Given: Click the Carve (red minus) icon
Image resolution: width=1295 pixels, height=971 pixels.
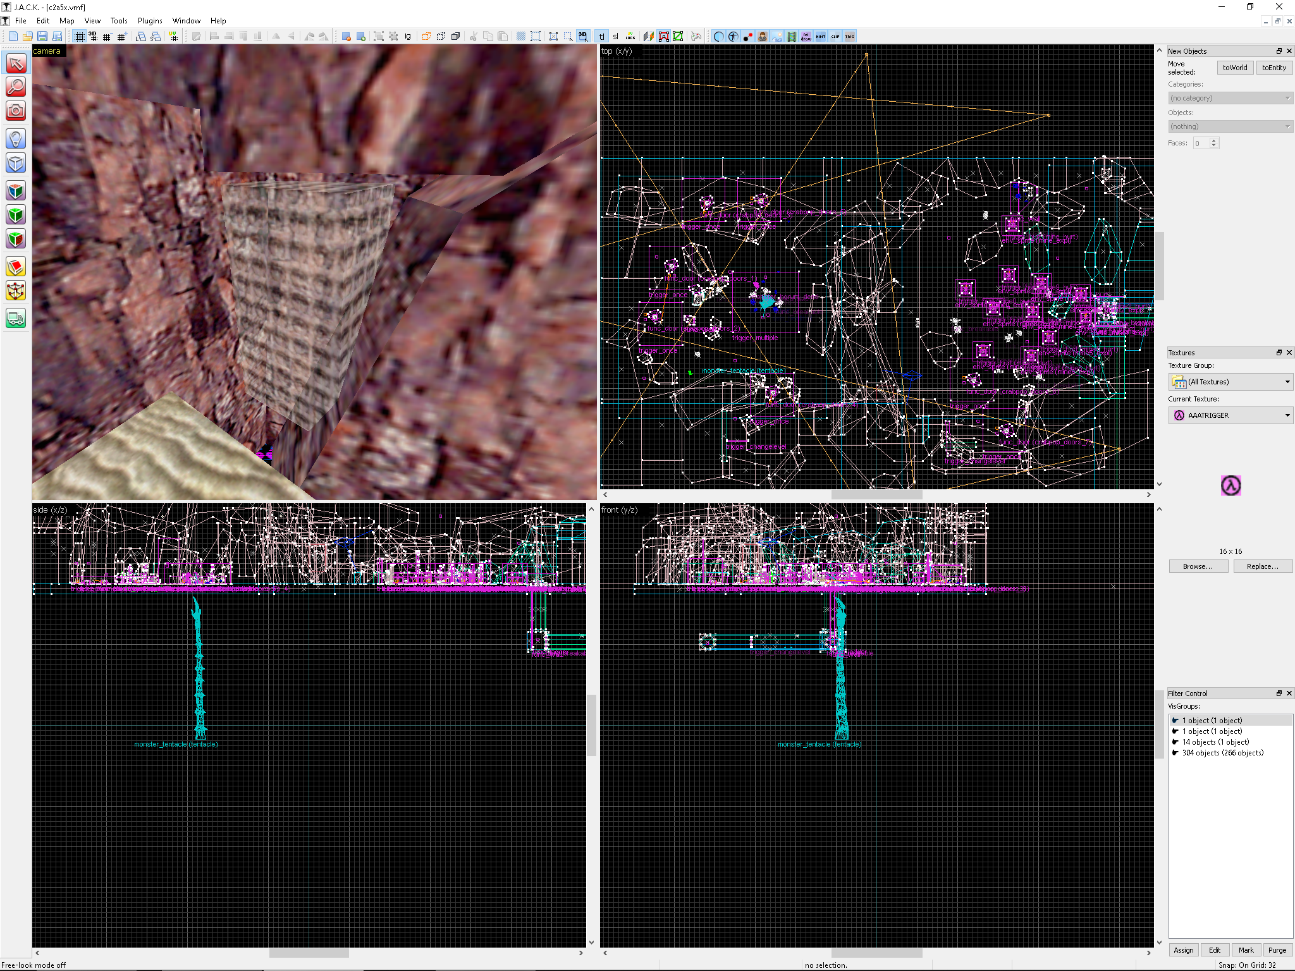Looking at the screenshot, I should point(347,37).
